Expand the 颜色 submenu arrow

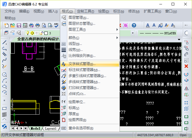[x=117, y=38]
